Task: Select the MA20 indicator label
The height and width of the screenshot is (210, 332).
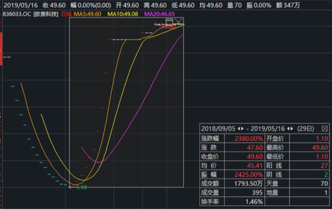Action: [159, 14]
